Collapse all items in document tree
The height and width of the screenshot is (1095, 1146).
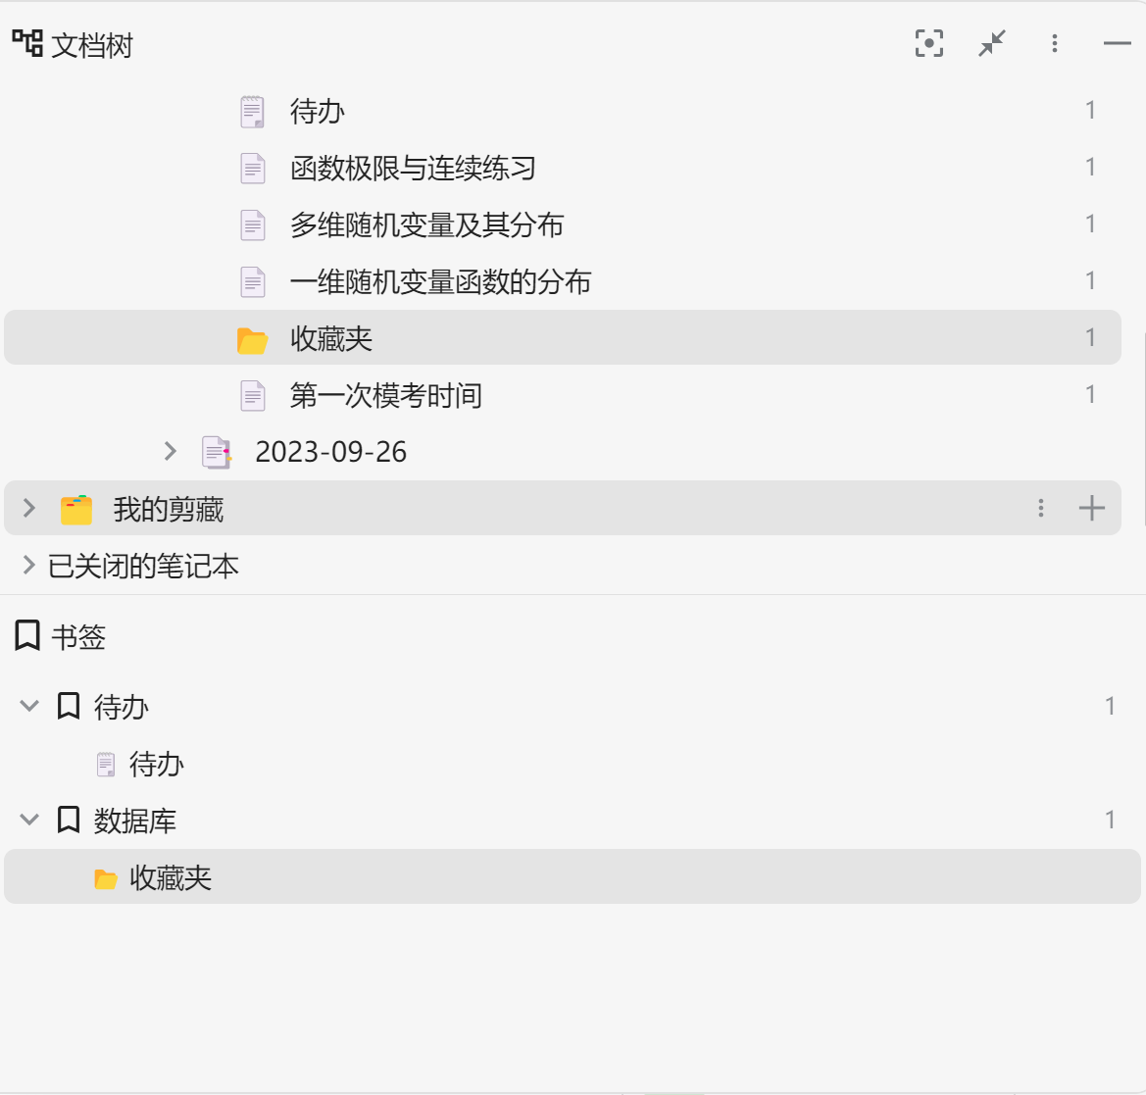(x=992, y=43)
